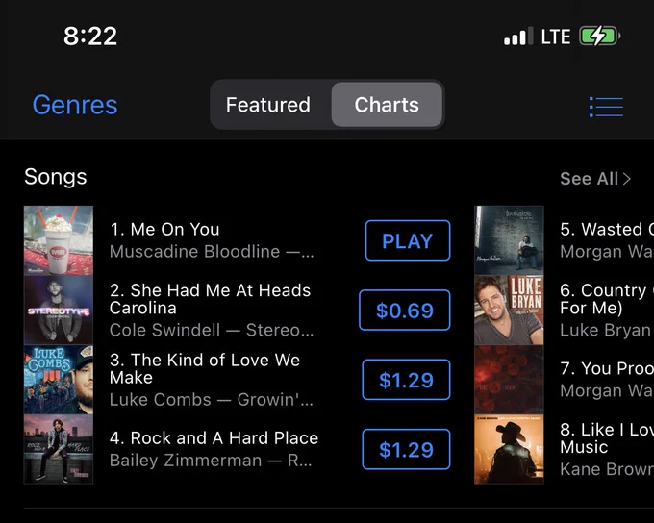654x523 pixels.
Task: Buy The Kind of Love We Make
Action: click(406, 380)
